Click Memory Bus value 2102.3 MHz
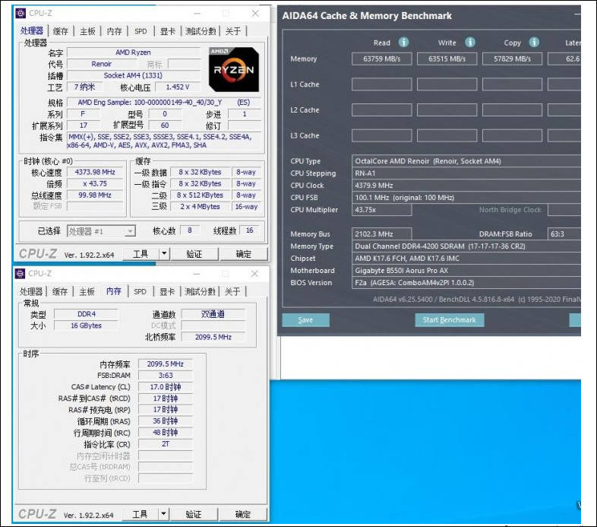Image resolution: width=597 pixels, height=527 pixels. coord(381,233)
